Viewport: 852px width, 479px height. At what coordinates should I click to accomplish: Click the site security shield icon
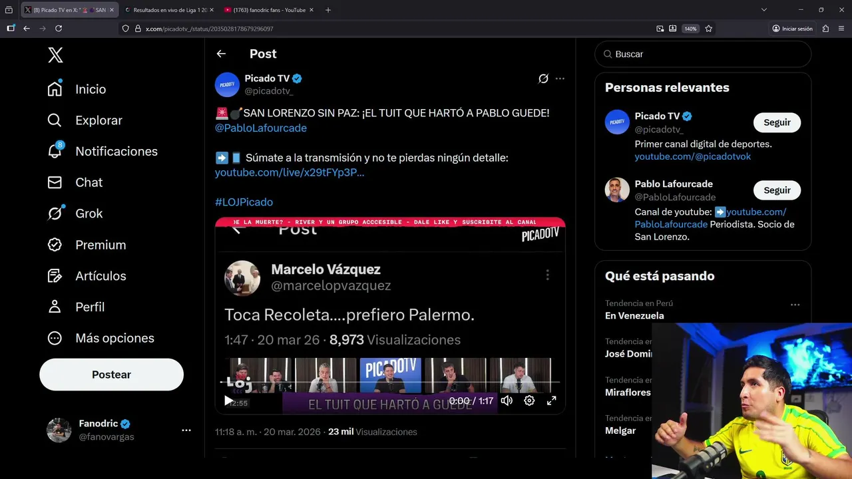(126, 29)
